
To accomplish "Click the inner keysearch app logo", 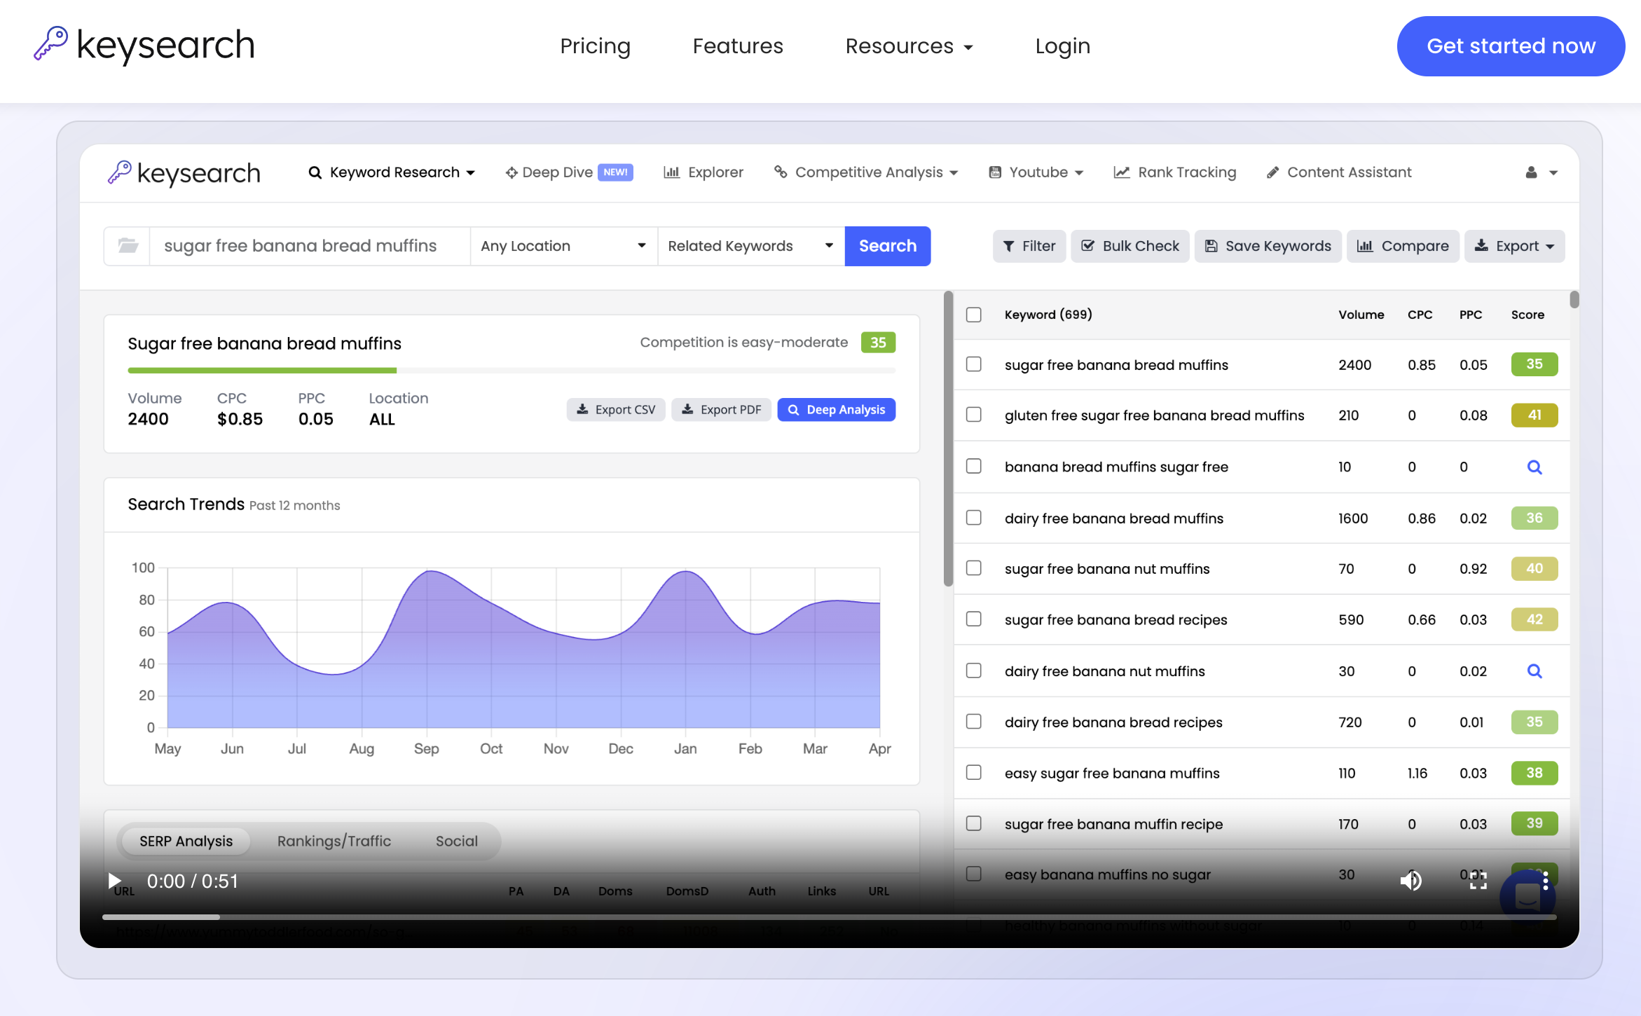I will [184, 172].
